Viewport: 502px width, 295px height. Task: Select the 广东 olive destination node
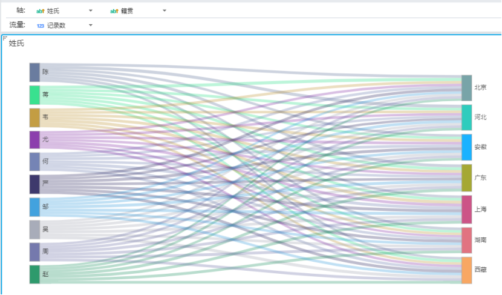pyautogui.click(x=467, y=178)
